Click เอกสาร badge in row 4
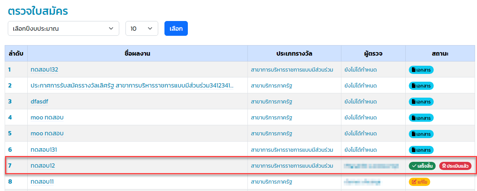The image size is (477, 191). pos(421,118)
